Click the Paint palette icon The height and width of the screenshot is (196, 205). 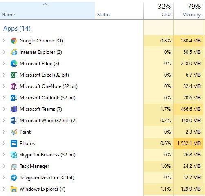[x=14, y=132]
